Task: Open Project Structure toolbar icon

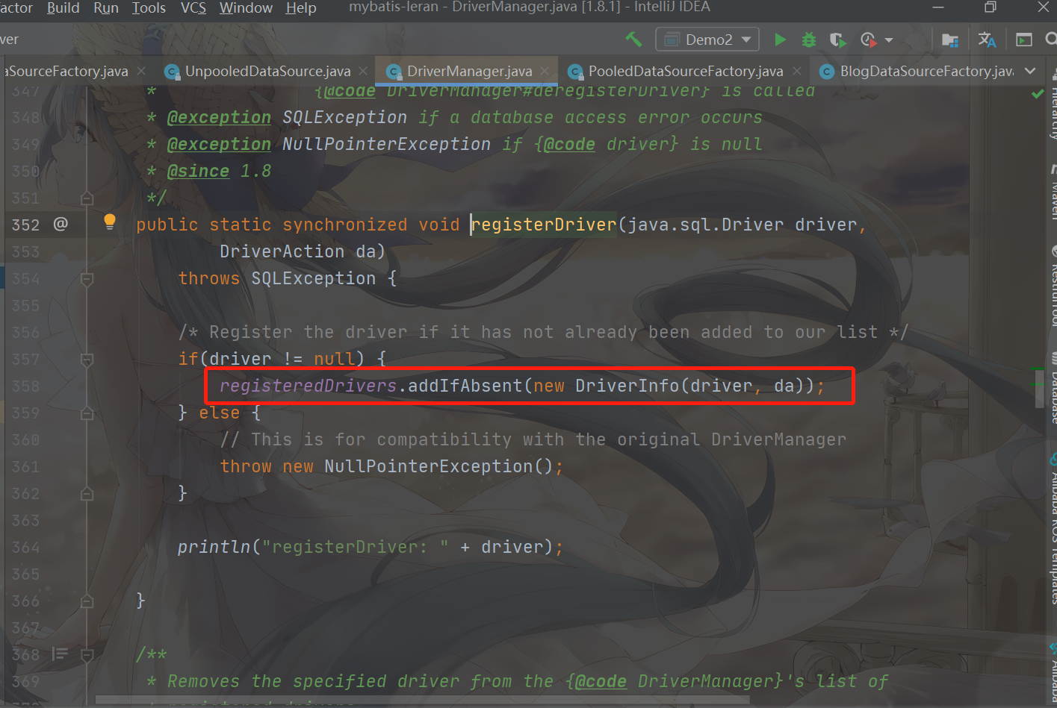Action: pos(950,40)
